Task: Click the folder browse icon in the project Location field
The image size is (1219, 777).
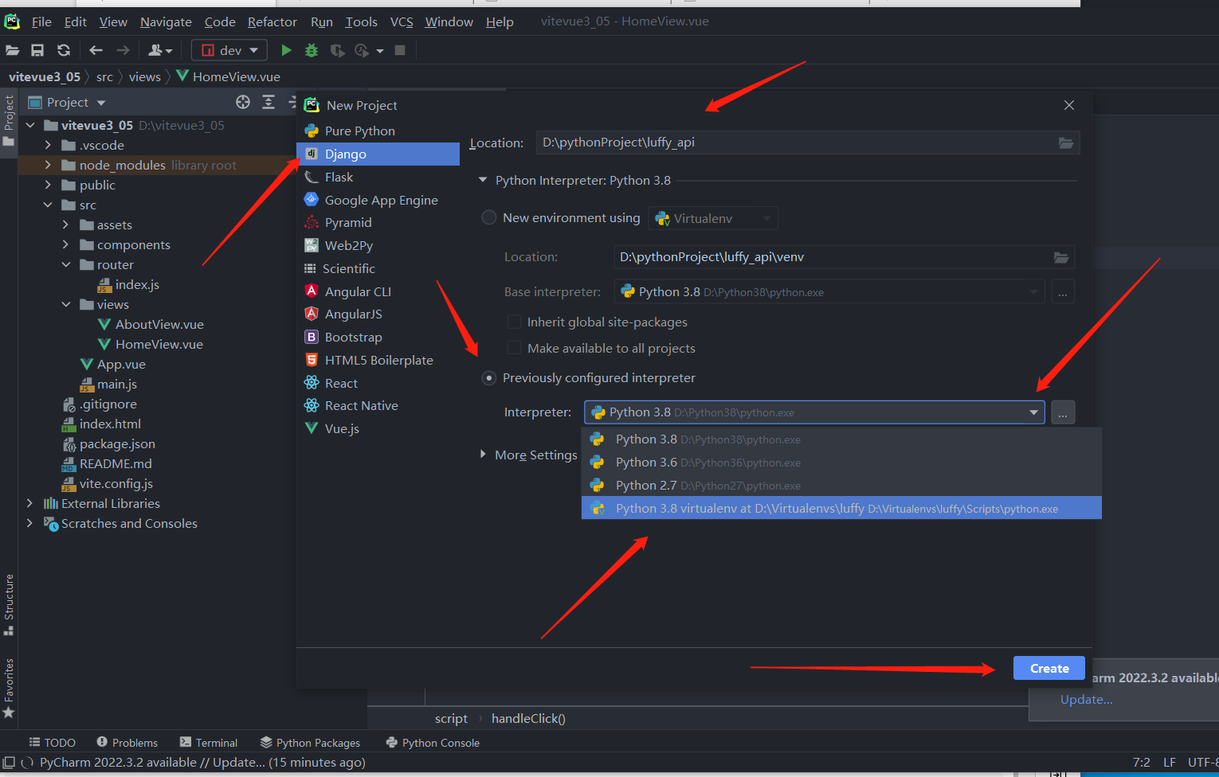Action: [x=1066, y=143]
